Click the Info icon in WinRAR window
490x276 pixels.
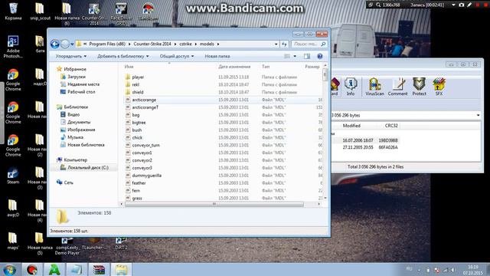351,87
